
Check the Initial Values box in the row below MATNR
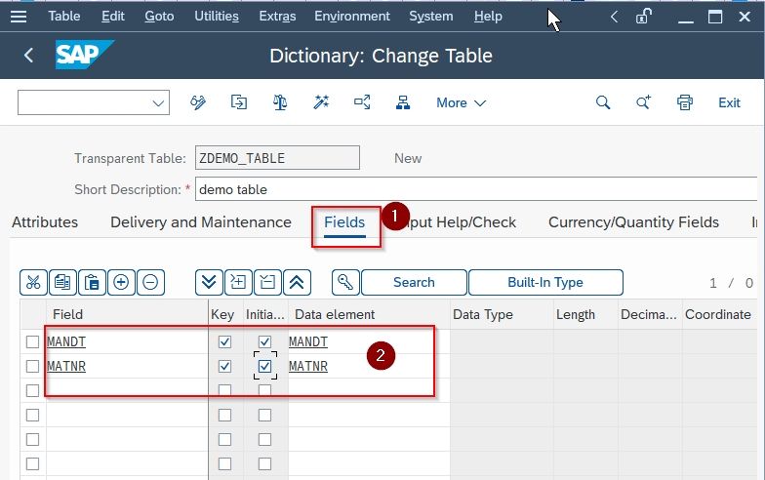[x=264, y=390]
